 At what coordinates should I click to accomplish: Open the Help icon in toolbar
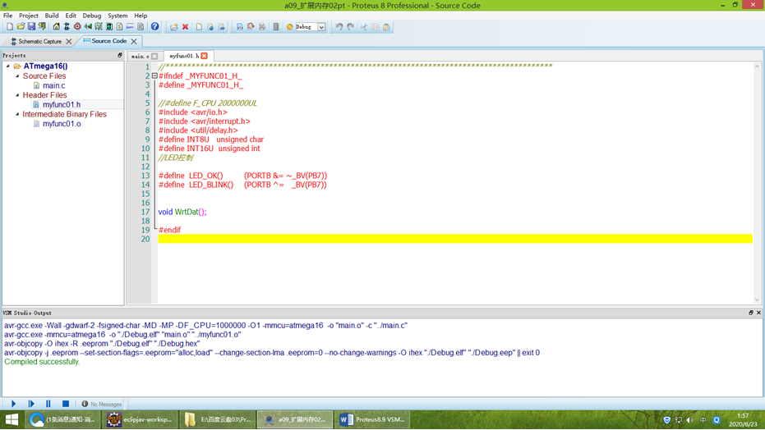[154, 27]
